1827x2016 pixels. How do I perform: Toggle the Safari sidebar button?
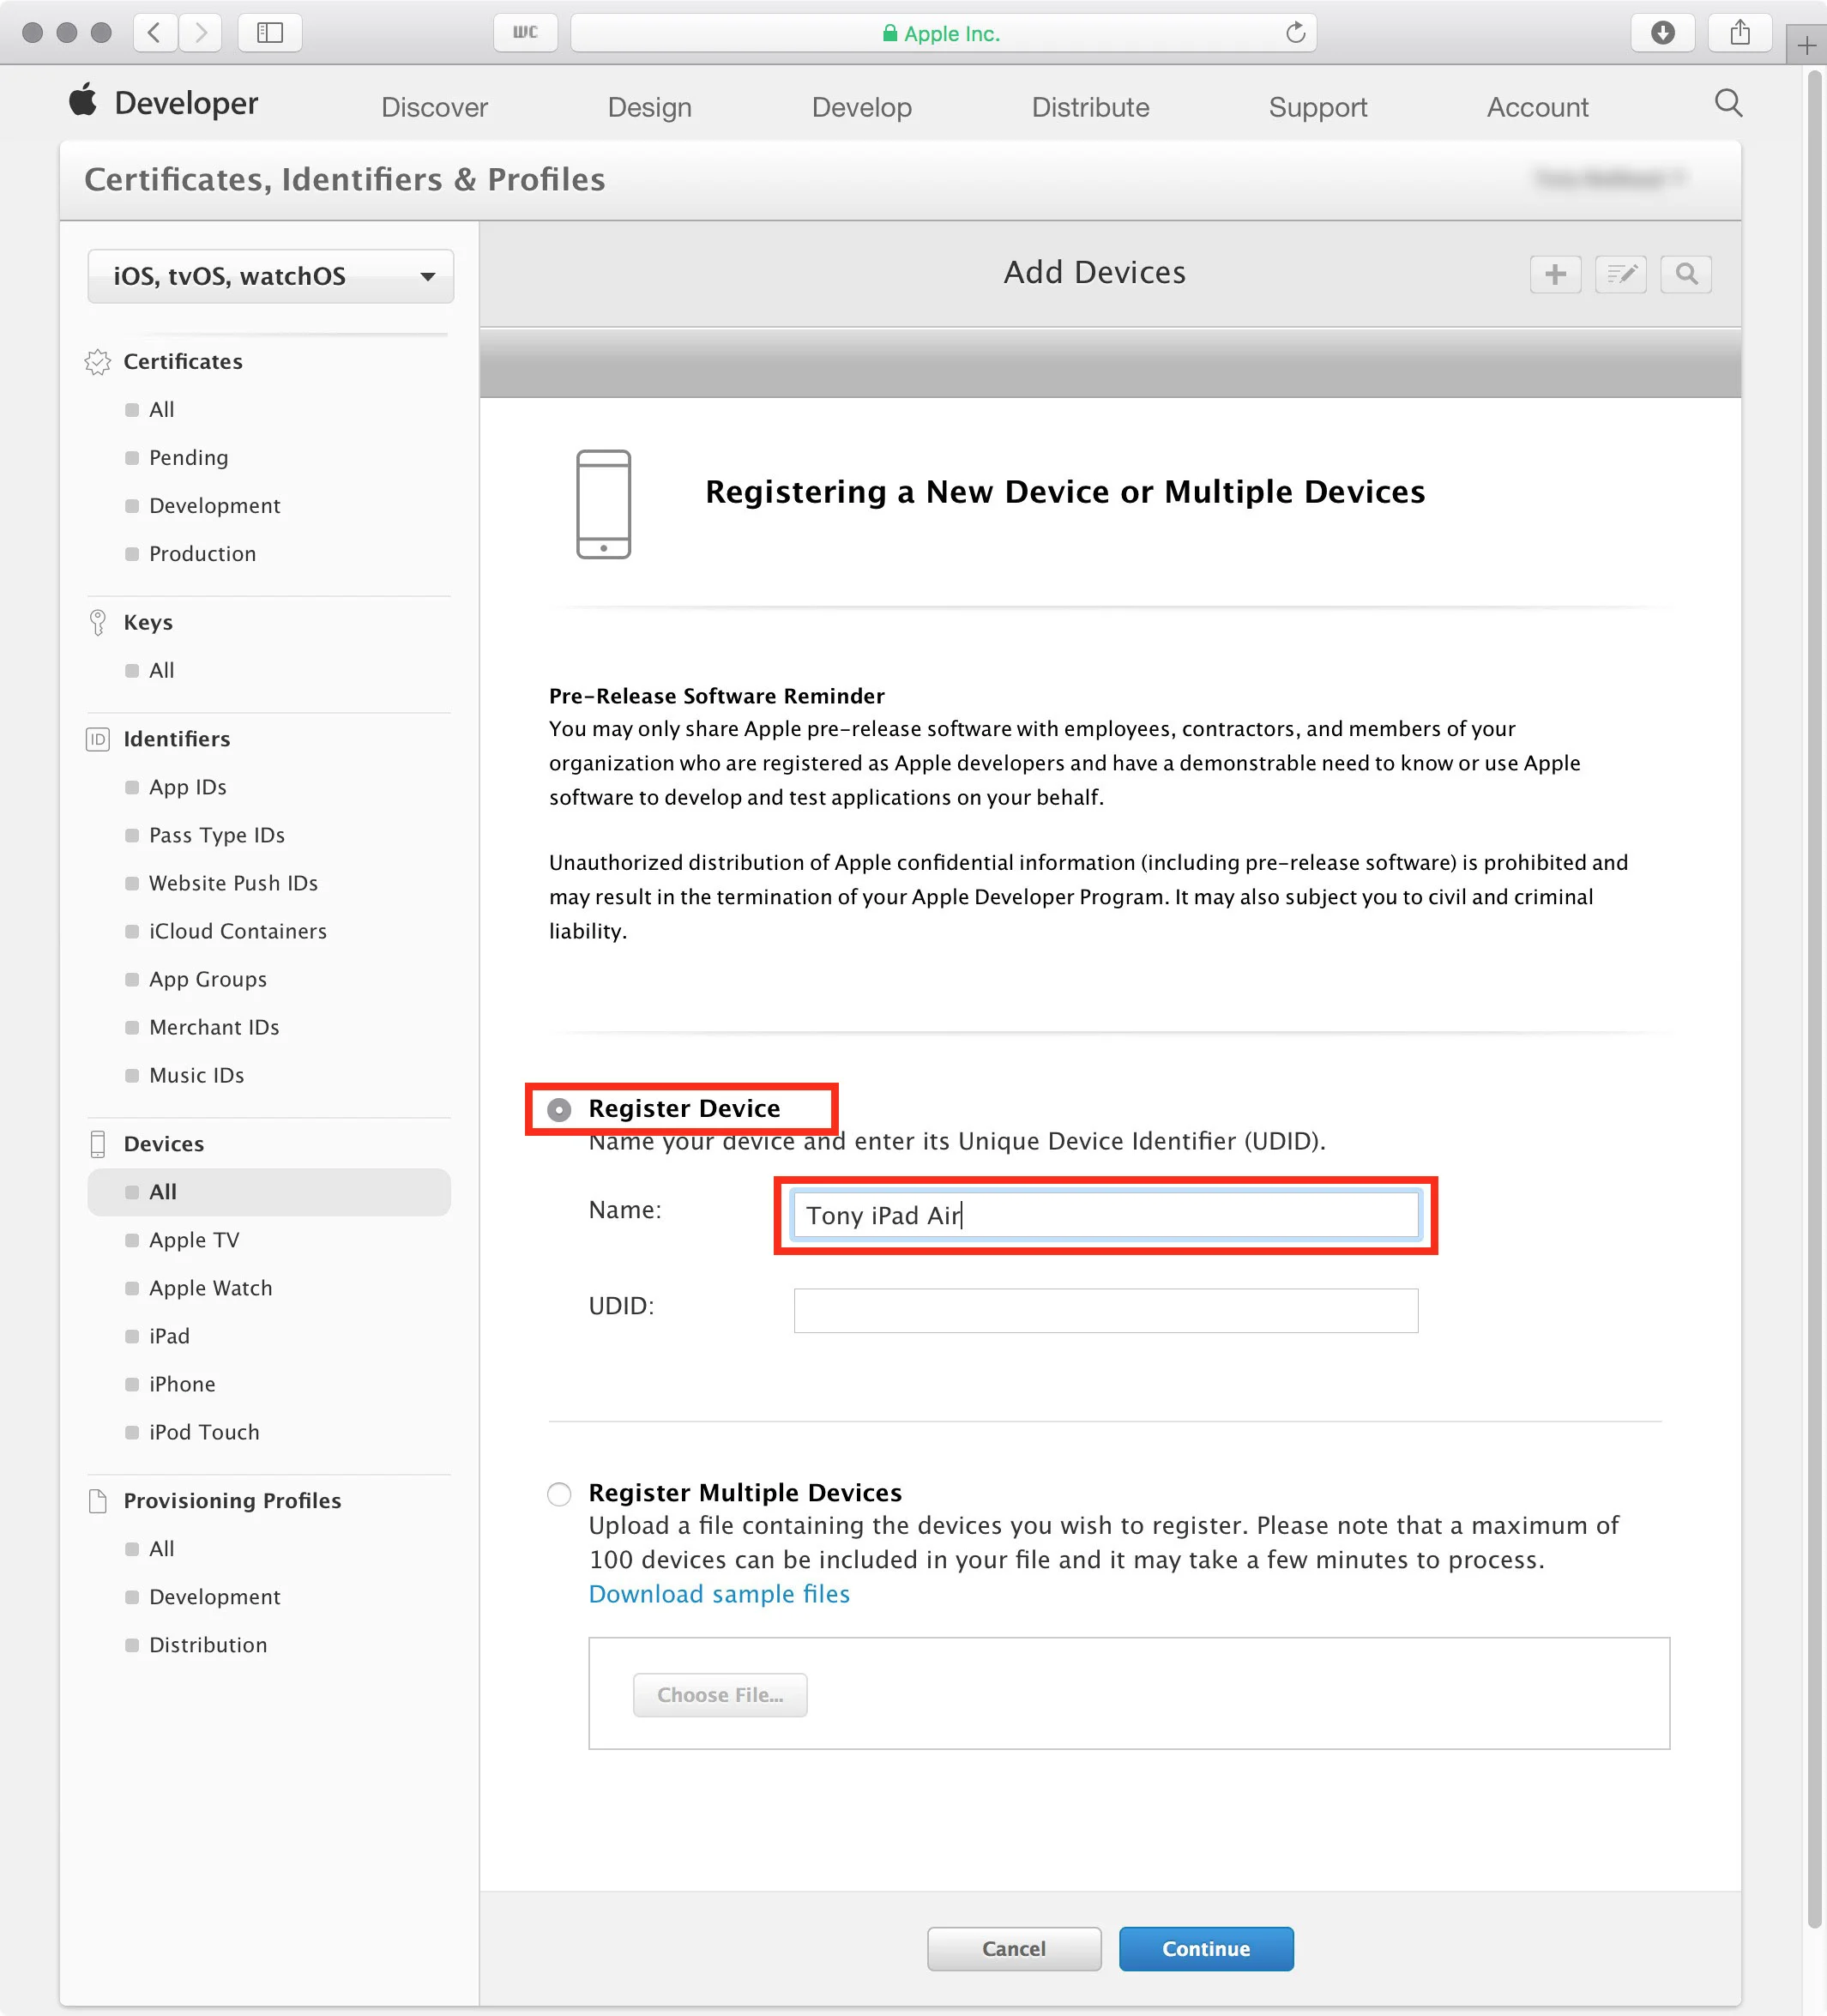pos(270,33)
